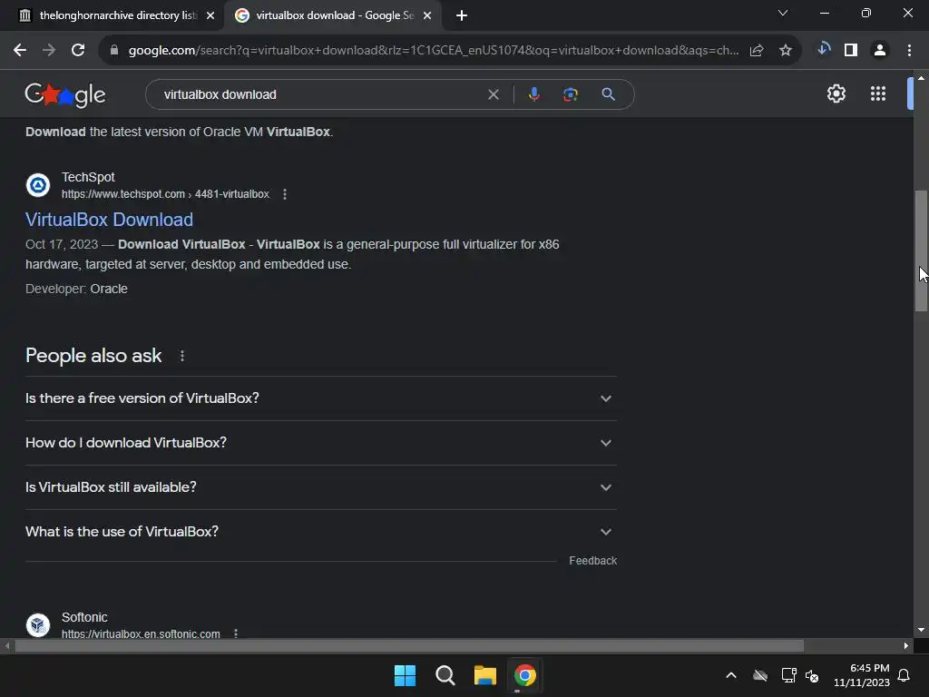Click scrollbar down arrow
Viewport: 929px width, 697px height.
(x=921, y=630)
